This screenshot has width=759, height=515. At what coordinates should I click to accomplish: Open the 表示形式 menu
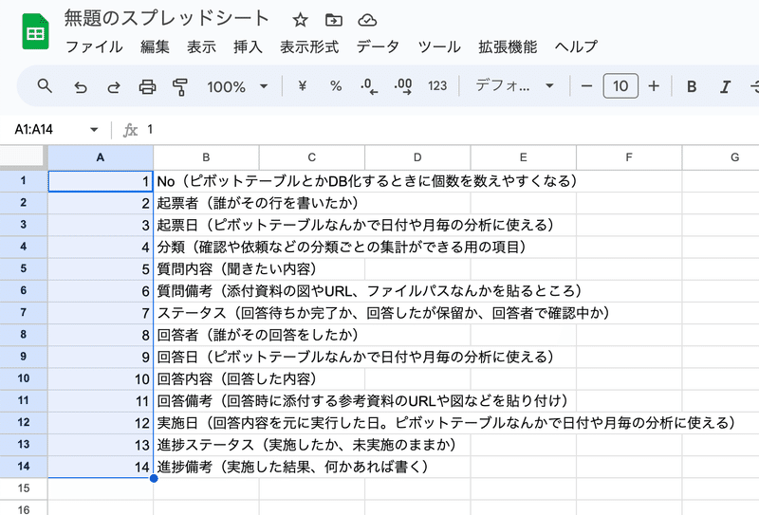(309, 47)
